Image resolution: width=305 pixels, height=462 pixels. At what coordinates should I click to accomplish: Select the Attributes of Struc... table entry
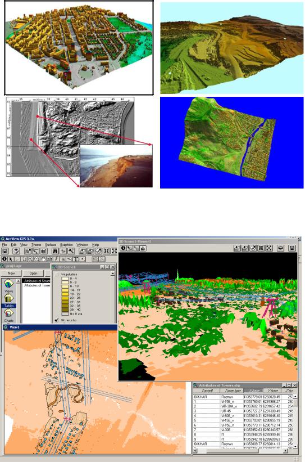click(37, 281)
